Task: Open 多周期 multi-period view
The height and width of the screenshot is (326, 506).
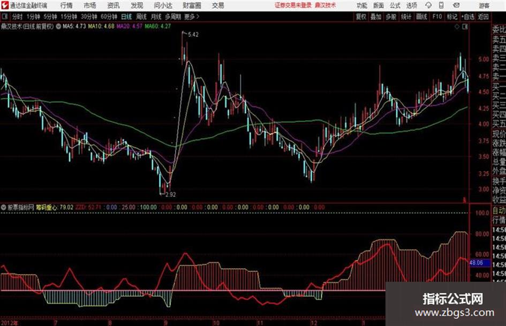Action: coord(173,17)
